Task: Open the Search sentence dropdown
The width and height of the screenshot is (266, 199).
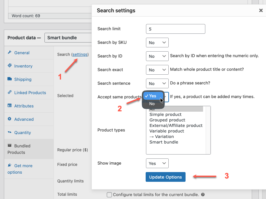Action: 157,83
